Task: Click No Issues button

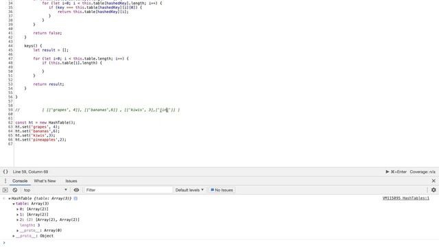Action: pos(222,190)
